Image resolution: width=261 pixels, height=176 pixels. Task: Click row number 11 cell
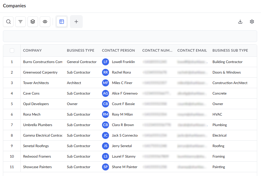(12, 167)
